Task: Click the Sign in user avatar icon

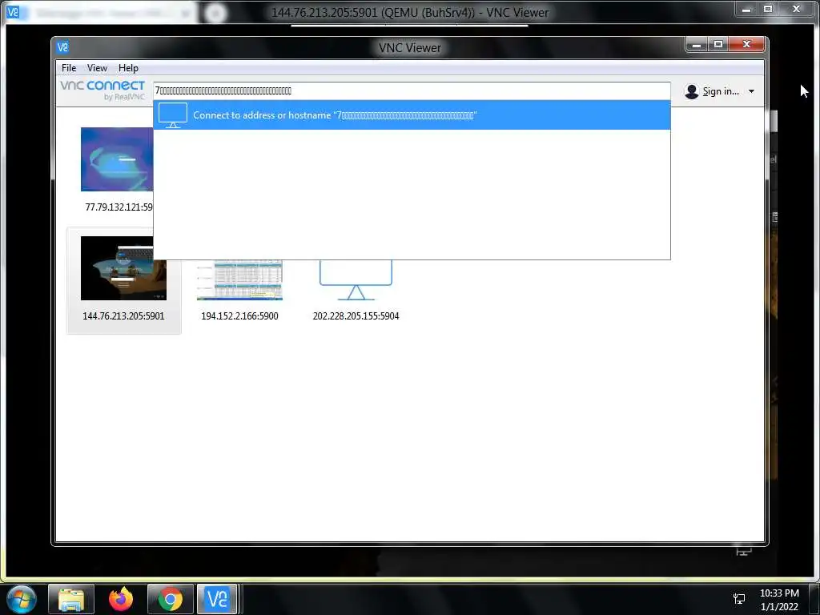Action: pyautogui.click(x=691, y=91)
